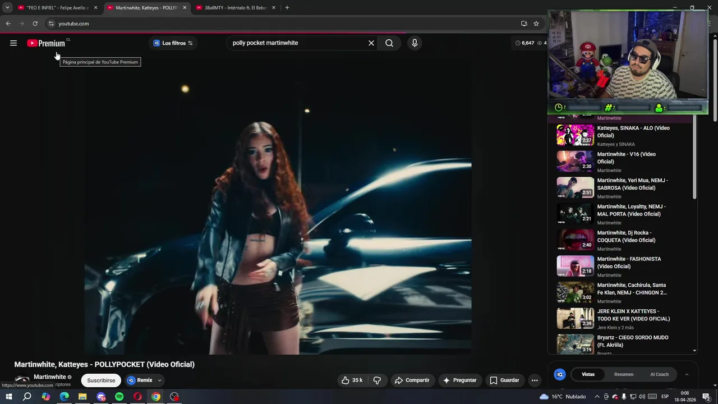Close the FEO E INFIEL tab

95,8
